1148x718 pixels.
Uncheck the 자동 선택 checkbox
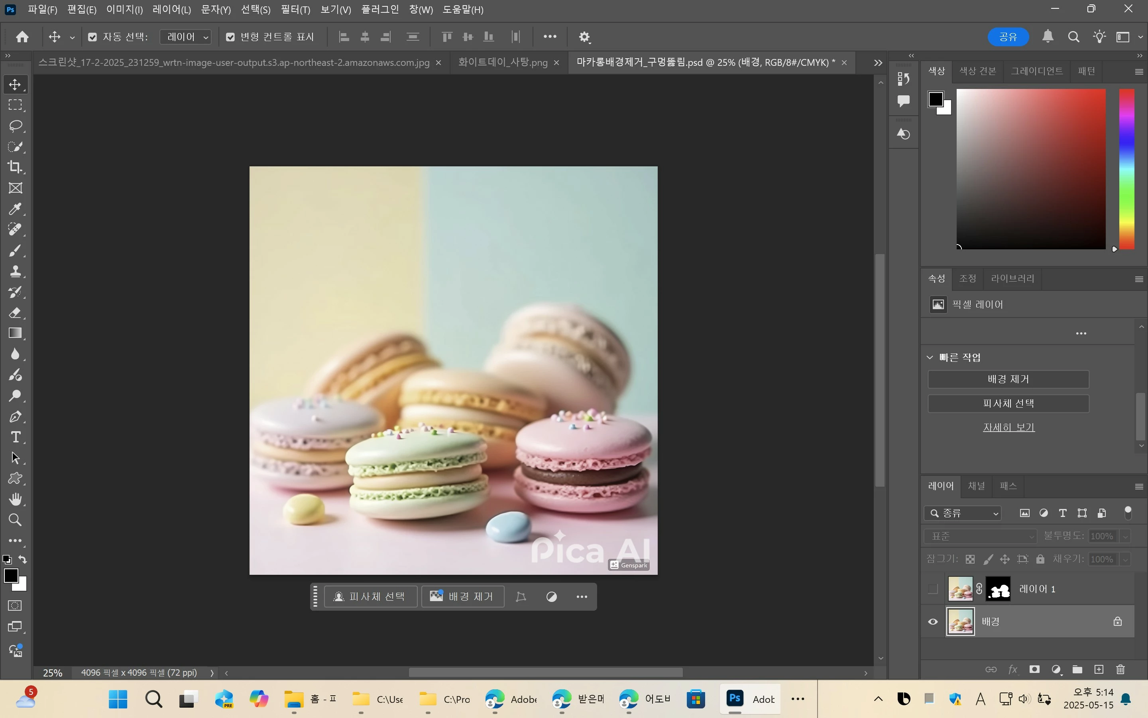92,37
